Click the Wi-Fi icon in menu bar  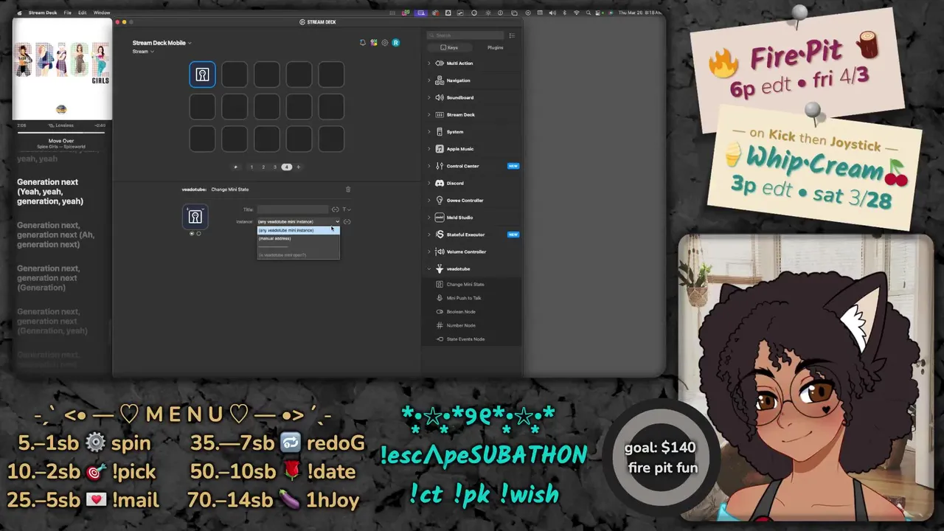(x=576, y=13)
